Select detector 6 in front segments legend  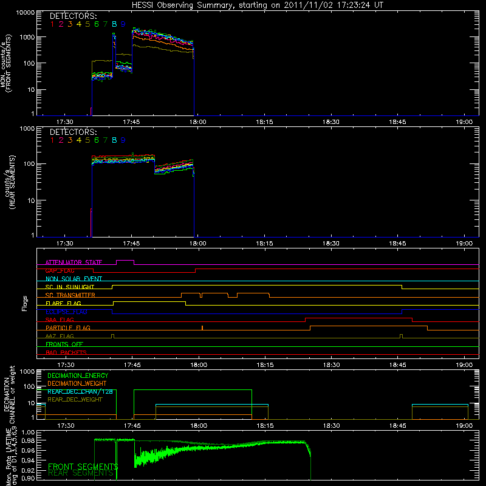97,24
